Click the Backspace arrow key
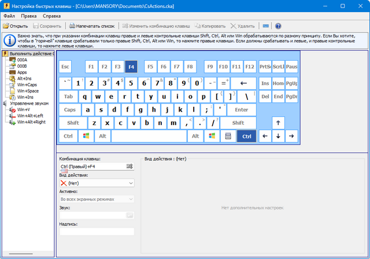Viewport: 370px width, 259px height. click(x=243, y=83)
